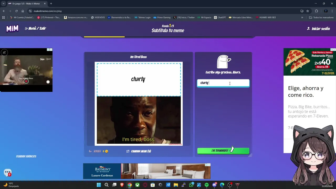This screenshot has height=189, width=336.
Task: Open Discord from taskbar
Action: tap(214, 185)
